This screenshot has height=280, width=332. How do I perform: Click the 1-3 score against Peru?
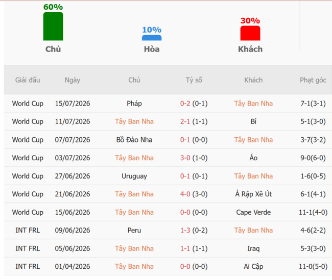[185, 231]
